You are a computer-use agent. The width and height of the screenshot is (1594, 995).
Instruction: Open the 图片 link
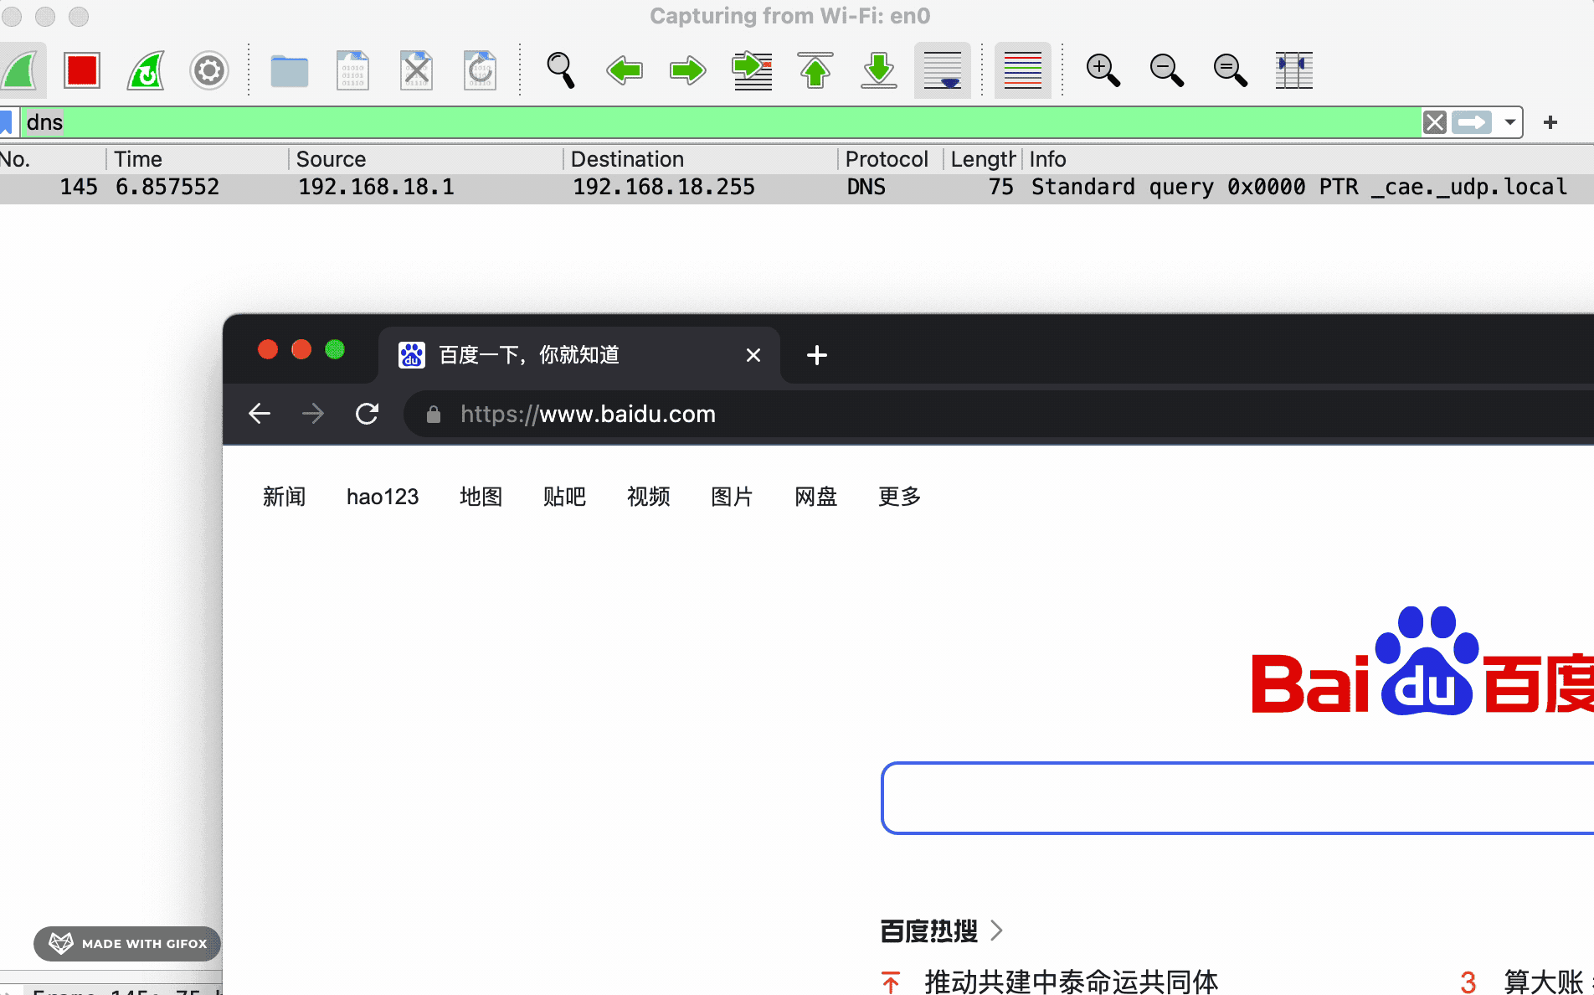pos(733,497)
